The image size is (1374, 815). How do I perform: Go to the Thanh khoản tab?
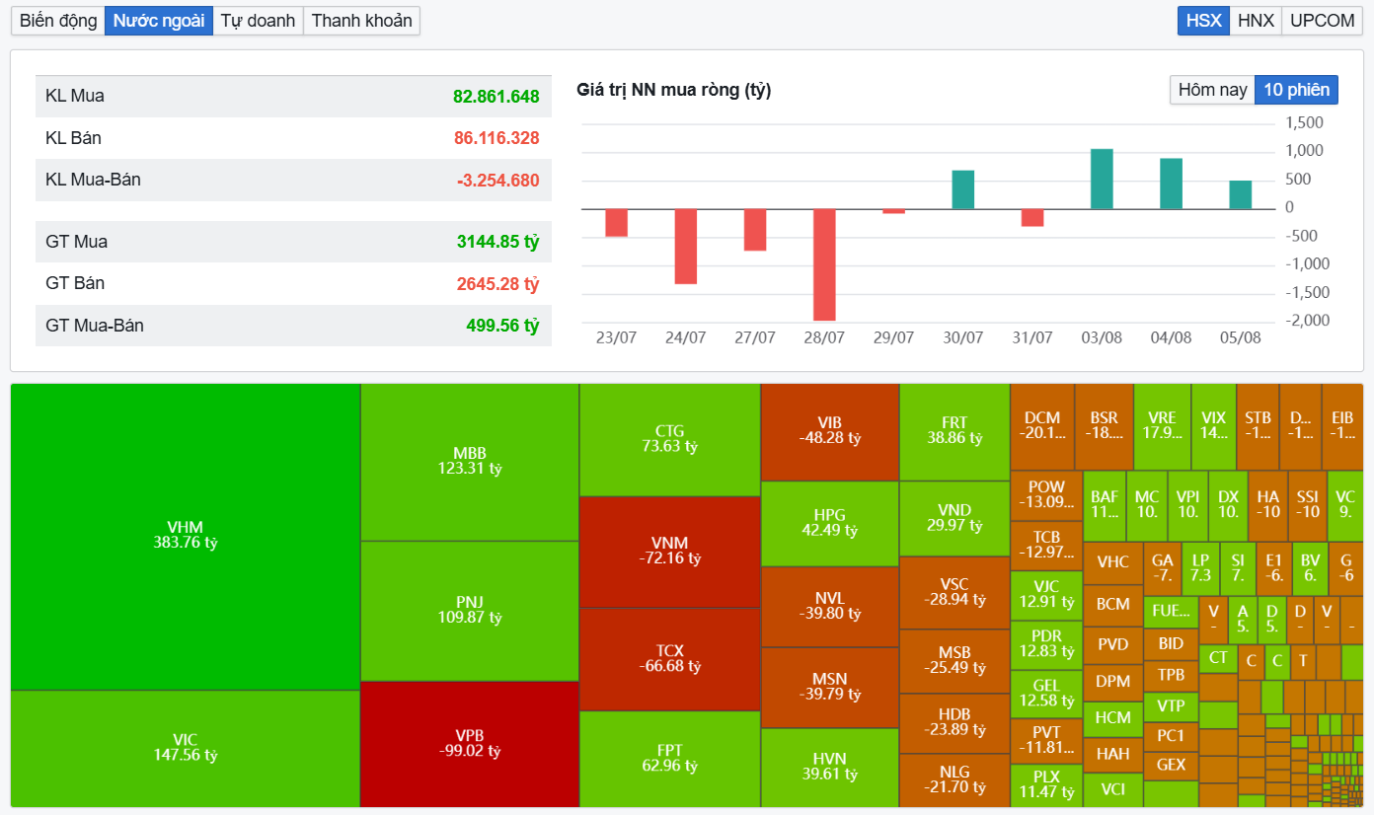(361, 21)
